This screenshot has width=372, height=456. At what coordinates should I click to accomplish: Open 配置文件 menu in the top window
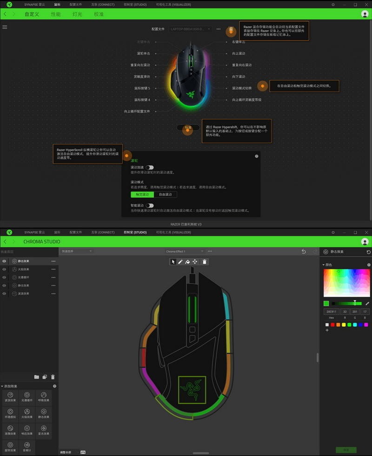pos(76,5)
